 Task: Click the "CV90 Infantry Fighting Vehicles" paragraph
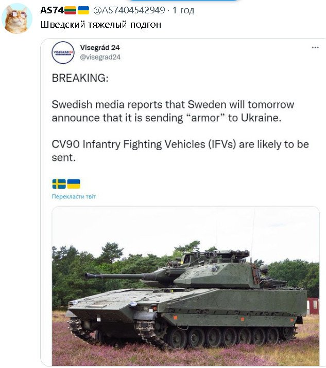[180, 150]
